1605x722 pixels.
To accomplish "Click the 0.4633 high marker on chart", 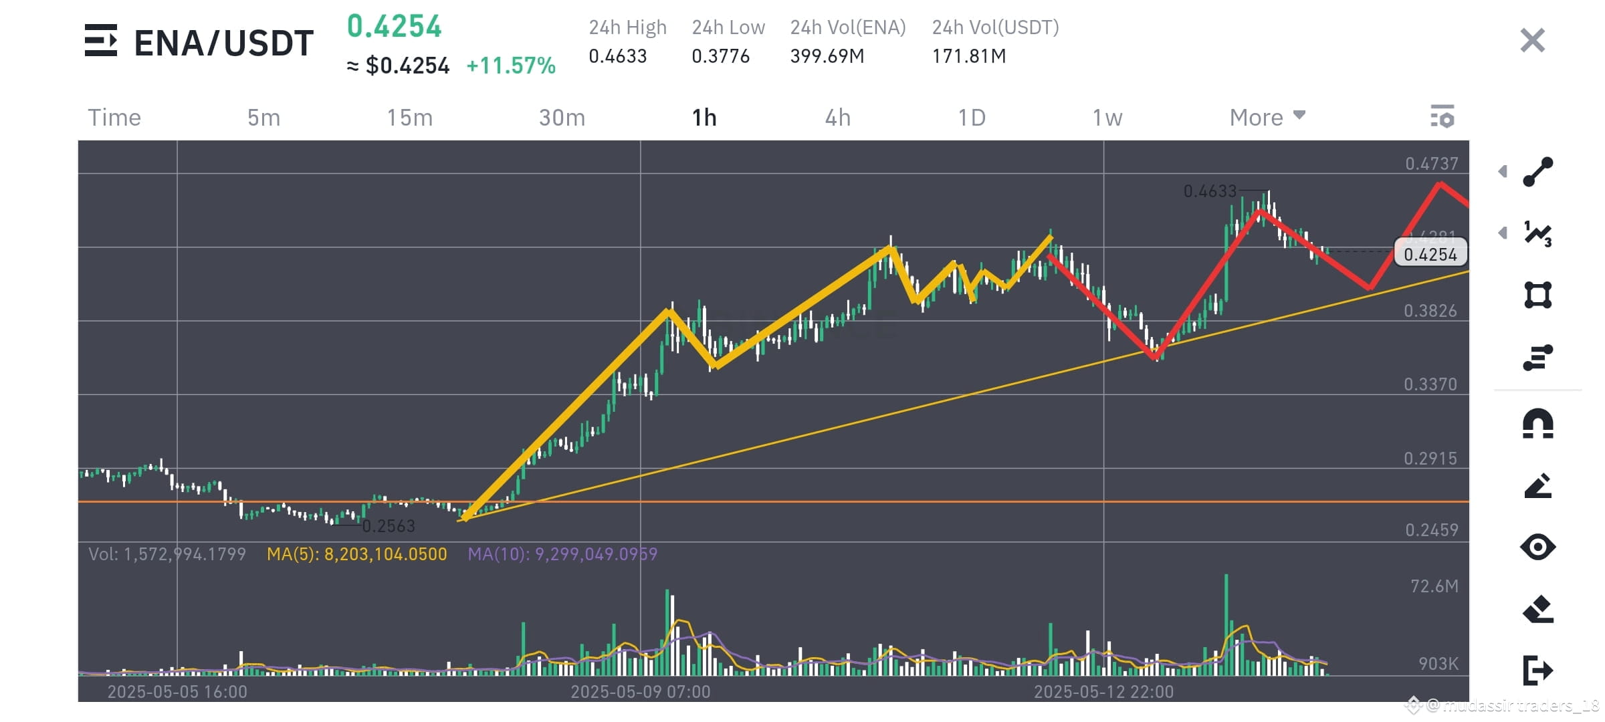I will pyautogui.click(x=1210, y=191).
